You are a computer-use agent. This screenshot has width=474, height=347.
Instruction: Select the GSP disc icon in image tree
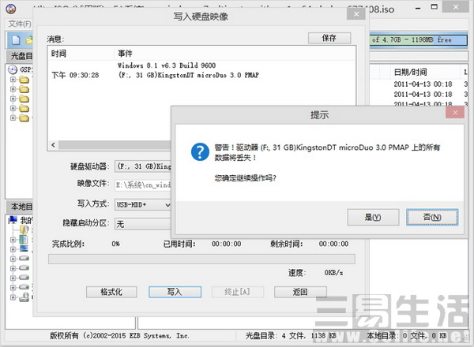[x=13, y=69]
